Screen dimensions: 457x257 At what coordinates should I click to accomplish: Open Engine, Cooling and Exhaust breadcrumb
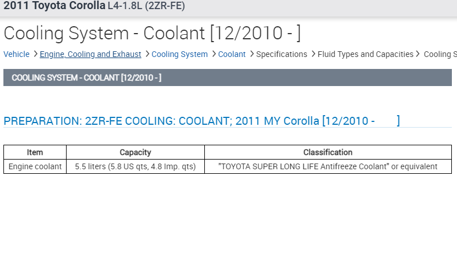pyautogui.click(x=90, y=54)
